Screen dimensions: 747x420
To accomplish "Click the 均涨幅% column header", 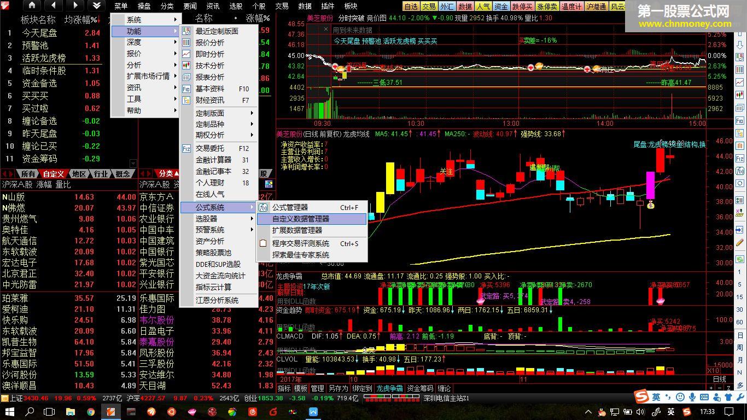I will click(81, 19).
